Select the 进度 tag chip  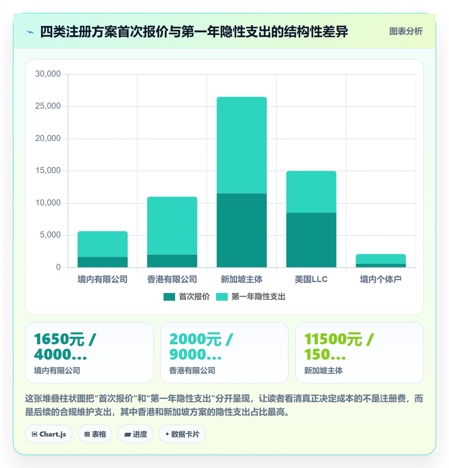coord(135,434)
